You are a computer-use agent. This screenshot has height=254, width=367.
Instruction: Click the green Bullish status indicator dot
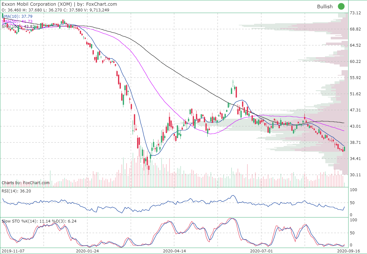341,6
